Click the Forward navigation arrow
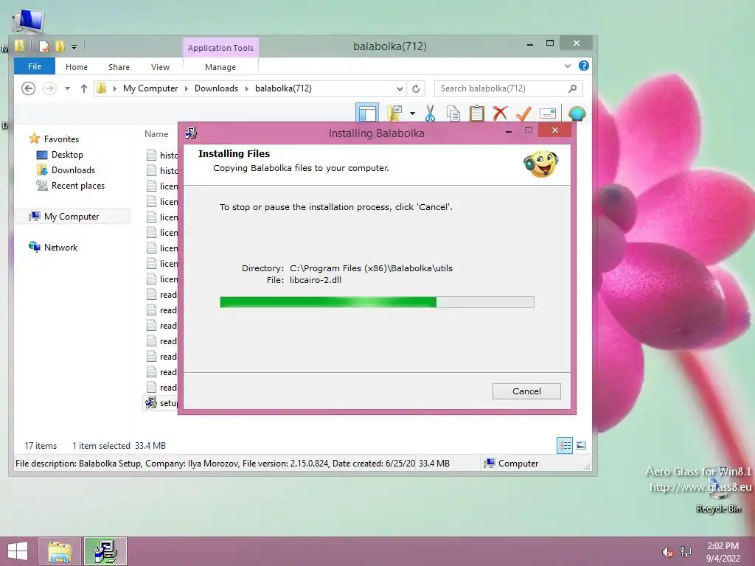 [x=49, y=88]
